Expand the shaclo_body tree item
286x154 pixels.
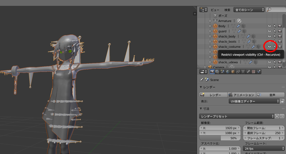click(x=210, y=36)
